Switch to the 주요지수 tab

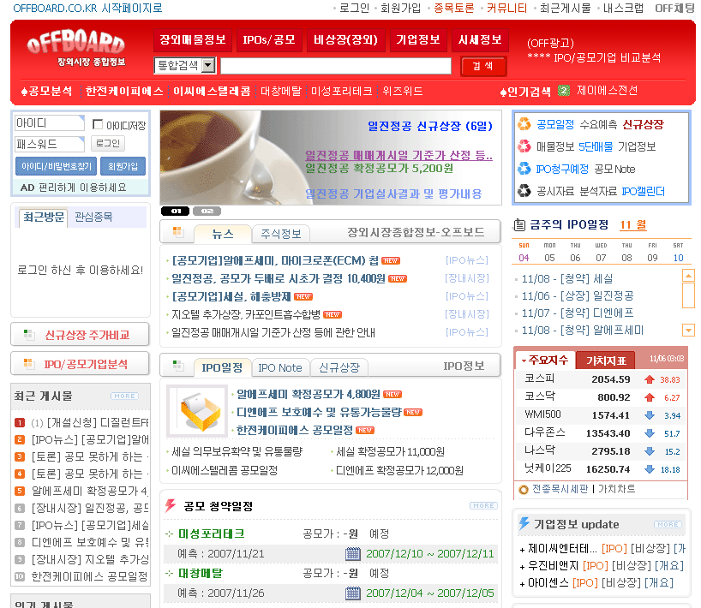(x=545, y=360)
